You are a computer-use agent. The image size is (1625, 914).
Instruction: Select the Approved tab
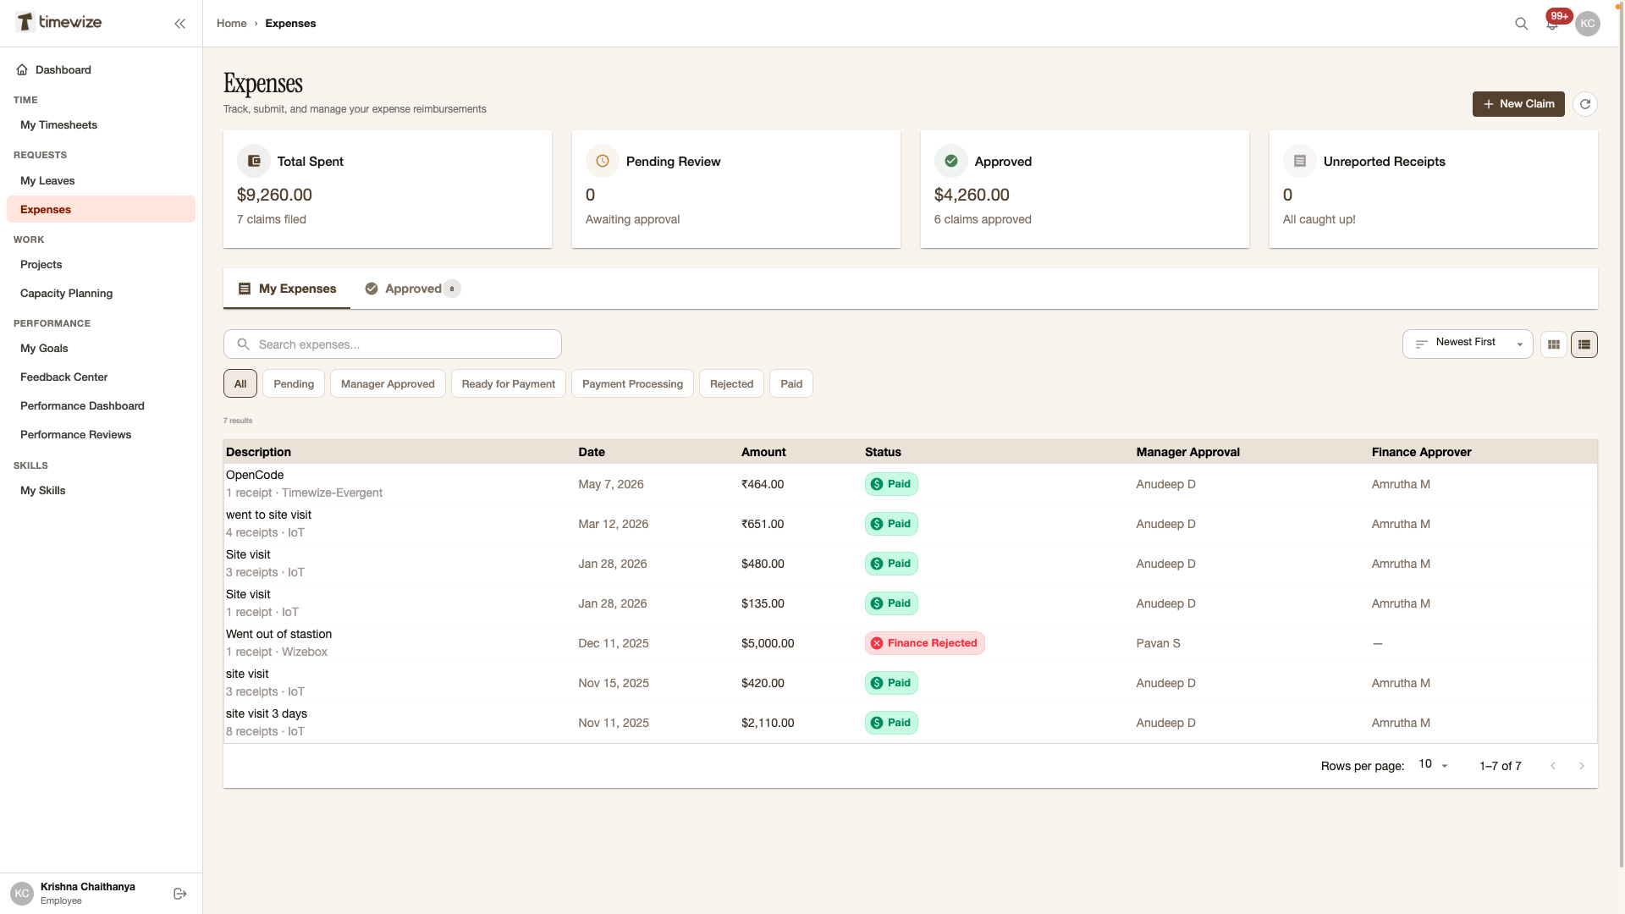point(412,289)
